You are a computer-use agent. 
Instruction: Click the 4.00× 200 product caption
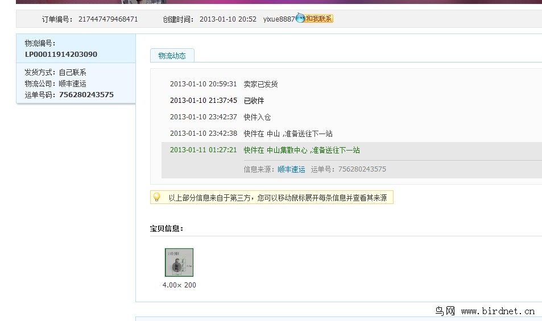click(x=179, y=285)
